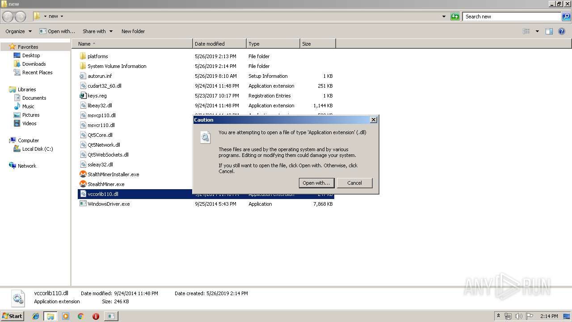The width and height of the screenshot is (572, 322).
Task: Open the address bar history dropdown
Action: [x=444, y=17]
